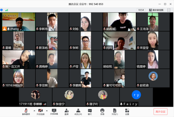Expand audio options arrow beside microphone
Screen dimensions: 174x117
(x=35, y=111)
